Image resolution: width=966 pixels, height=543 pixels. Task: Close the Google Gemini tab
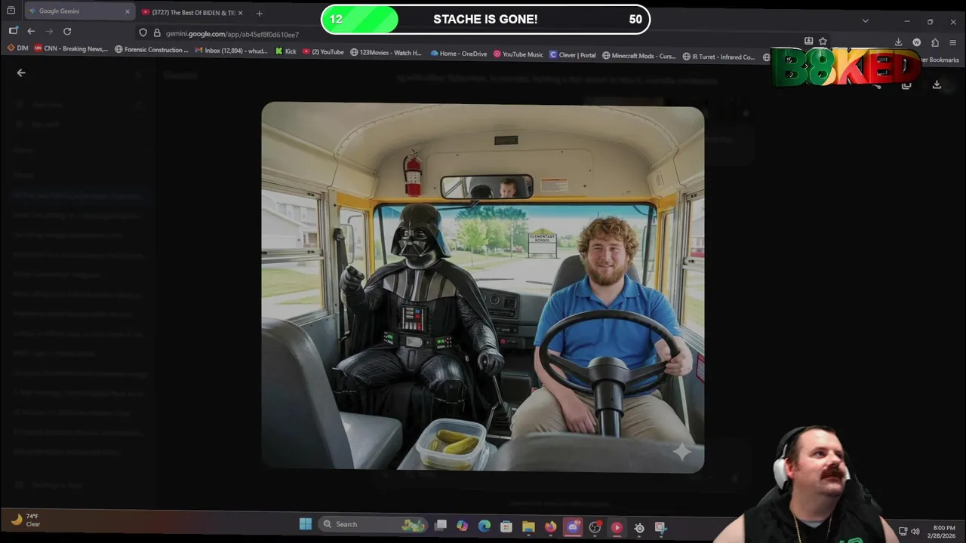click(x=127, y=11)
